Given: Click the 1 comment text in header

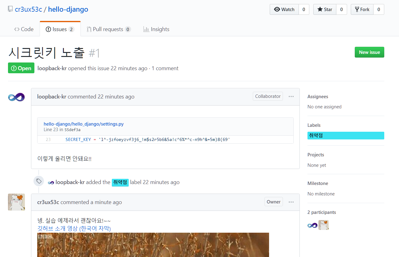Looking at the screenshot, I should (x=165, y=68).
